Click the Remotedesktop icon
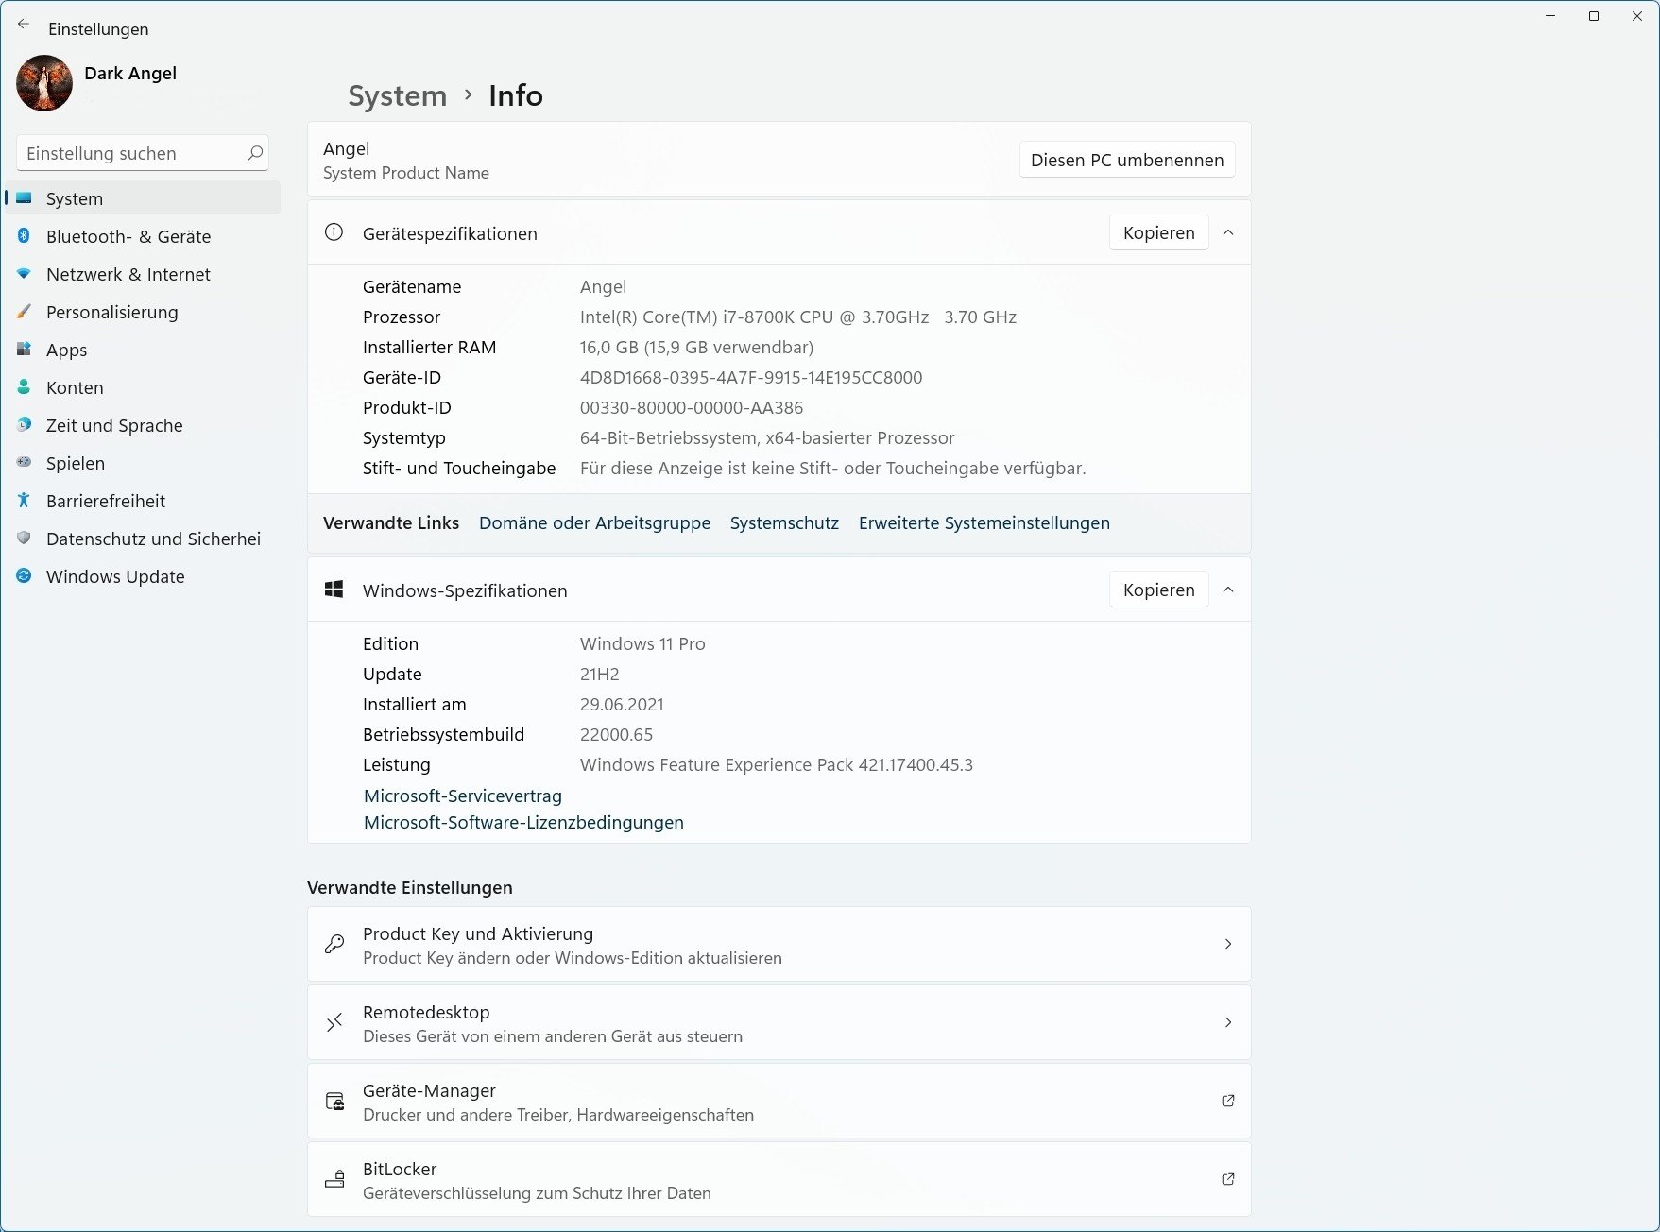1660x1232 pixels. 334,1022
